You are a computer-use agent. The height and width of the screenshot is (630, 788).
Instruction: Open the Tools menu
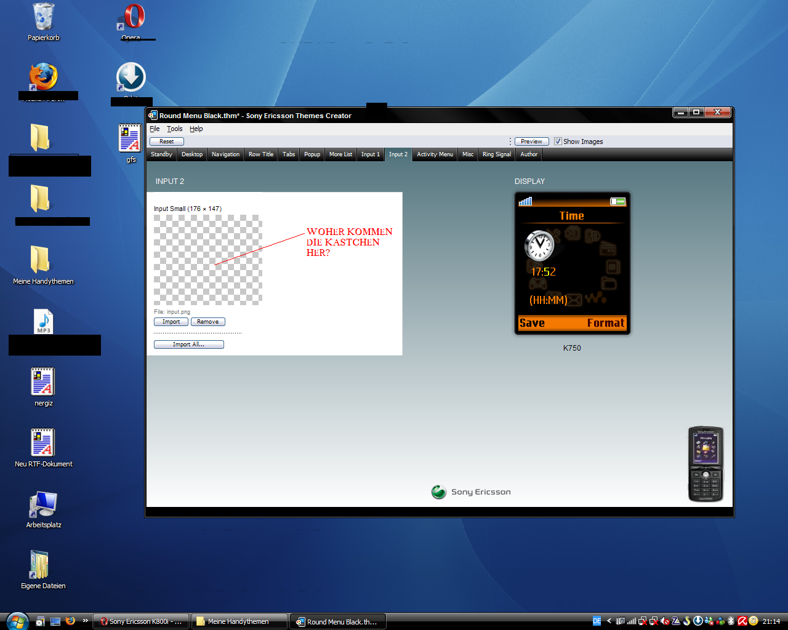coord(174,129)
